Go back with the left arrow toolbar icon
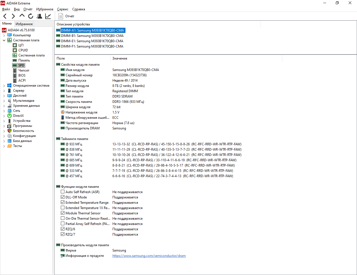The image size is (357, 275). [5, 16]
